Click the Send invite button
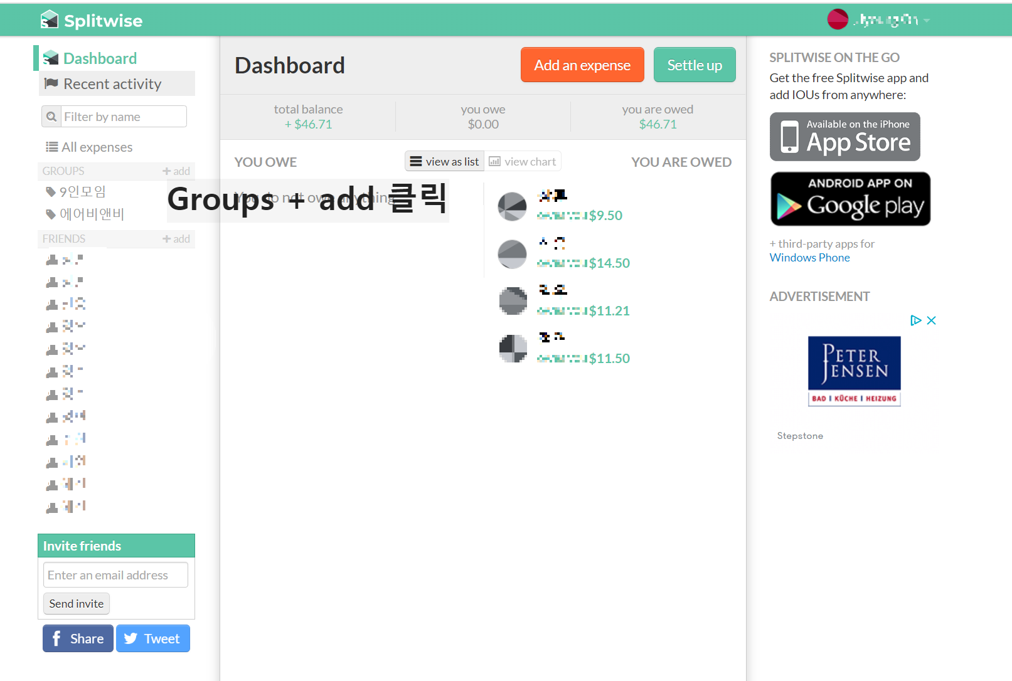 [x=77, y=604]
